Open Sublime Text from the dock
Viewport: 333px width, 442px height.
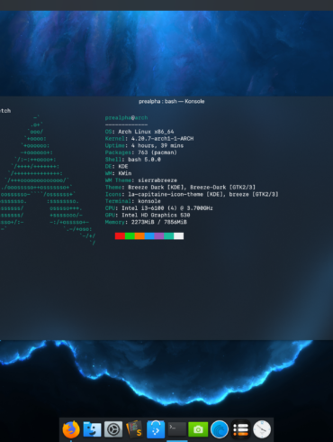134,429
